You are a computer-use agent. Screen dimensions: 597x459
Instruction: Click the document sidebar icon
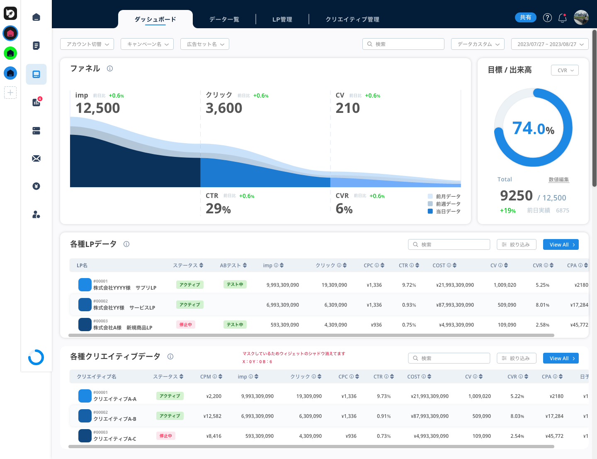pos(36,46)
